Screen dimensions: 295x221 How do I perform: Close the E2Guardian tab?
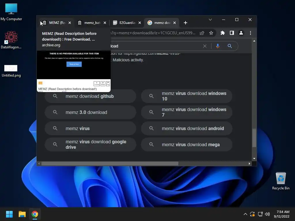click(140, 23)
